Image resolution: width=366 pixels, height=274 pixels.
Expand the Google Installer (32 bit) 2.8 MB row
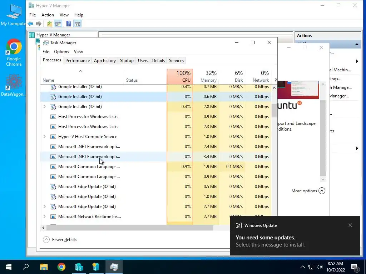(44, 106)
